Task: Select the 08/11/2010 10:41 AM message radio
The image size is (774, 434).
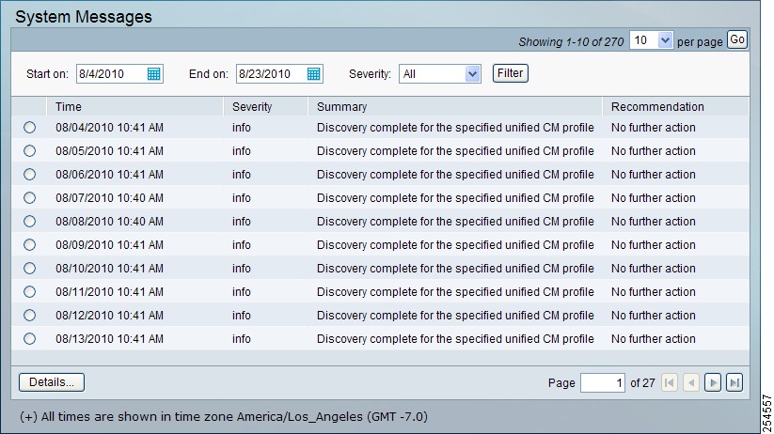Action: click(x=29, y=292)
